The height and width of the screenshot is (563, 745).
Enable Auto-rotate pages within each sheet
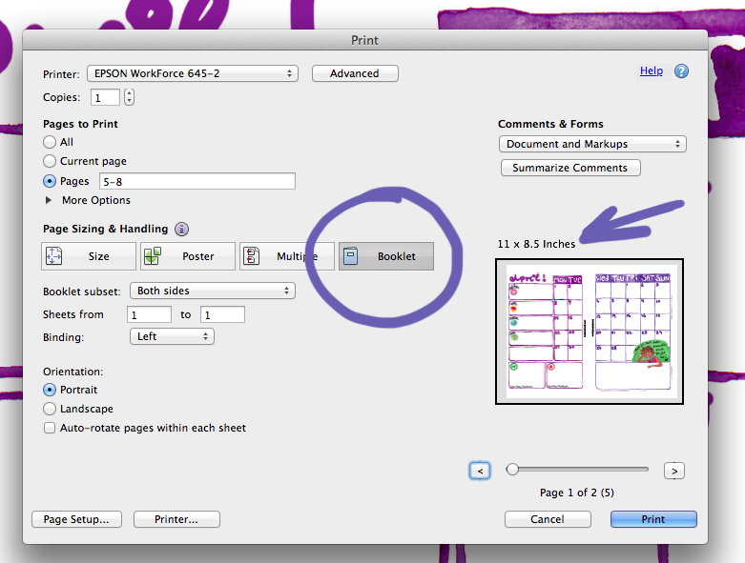tap(50, 428)
